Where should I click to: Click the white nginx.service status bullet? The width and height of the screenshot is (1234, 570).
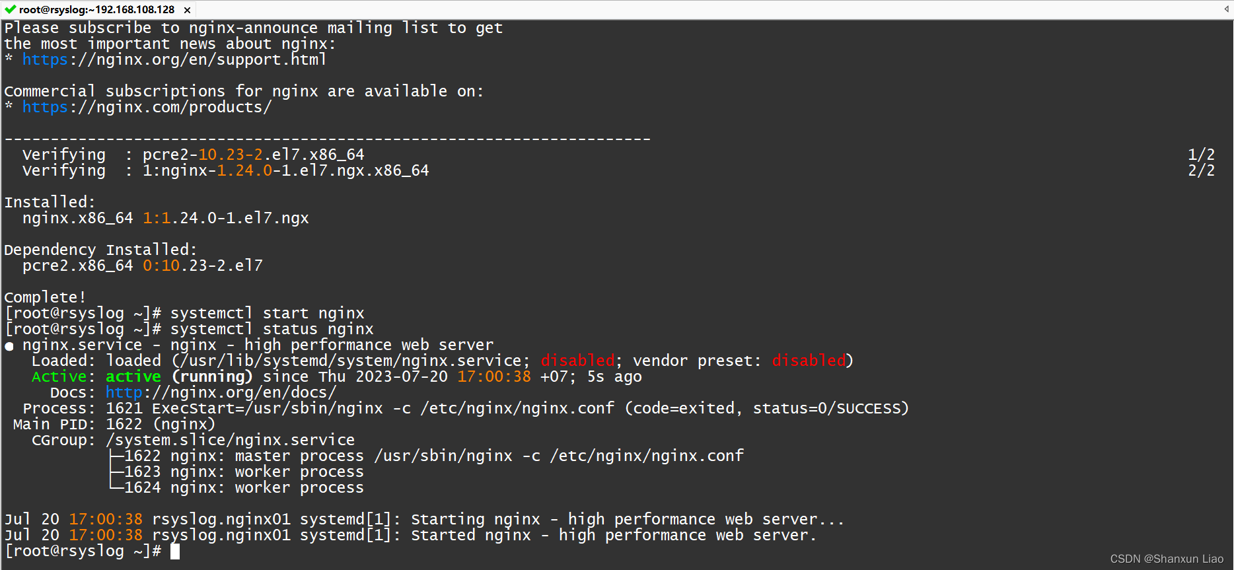[9, 346]
